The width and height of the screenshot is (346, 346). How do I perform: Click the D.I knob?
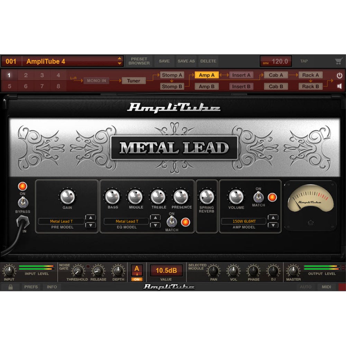coord(273,271)
